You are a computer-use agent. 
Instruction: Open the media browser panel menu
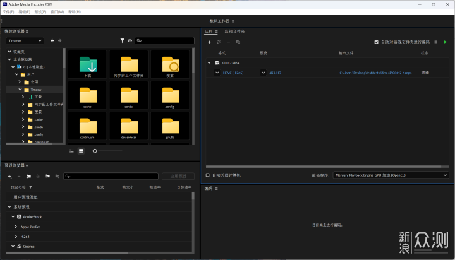tap(27, 32)
